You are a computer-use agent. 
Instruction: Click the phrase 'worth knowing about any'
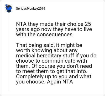pyautogui.click(x=47, y=51)
